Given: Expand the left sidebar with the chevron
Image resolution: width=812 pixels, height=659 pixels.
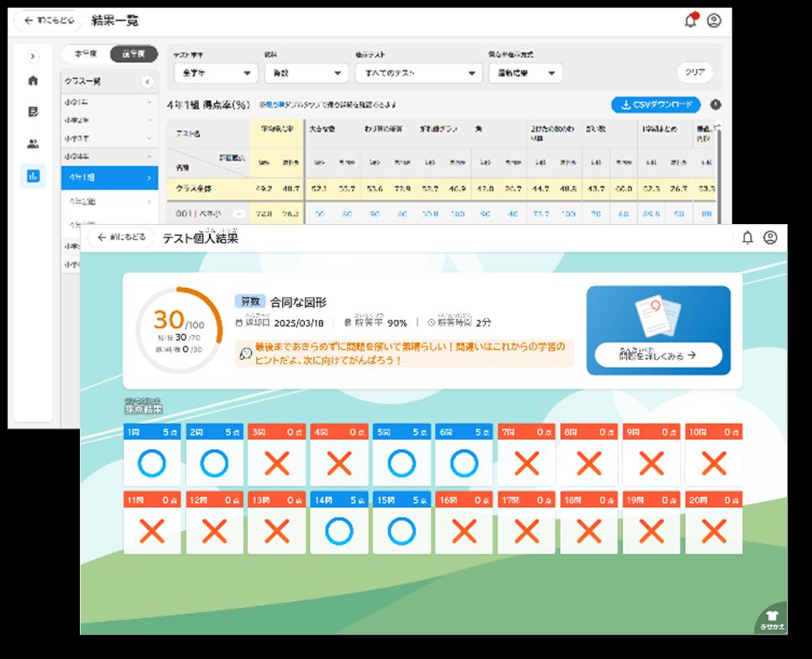Looking at the screenshot, I should tap(33, 56).
